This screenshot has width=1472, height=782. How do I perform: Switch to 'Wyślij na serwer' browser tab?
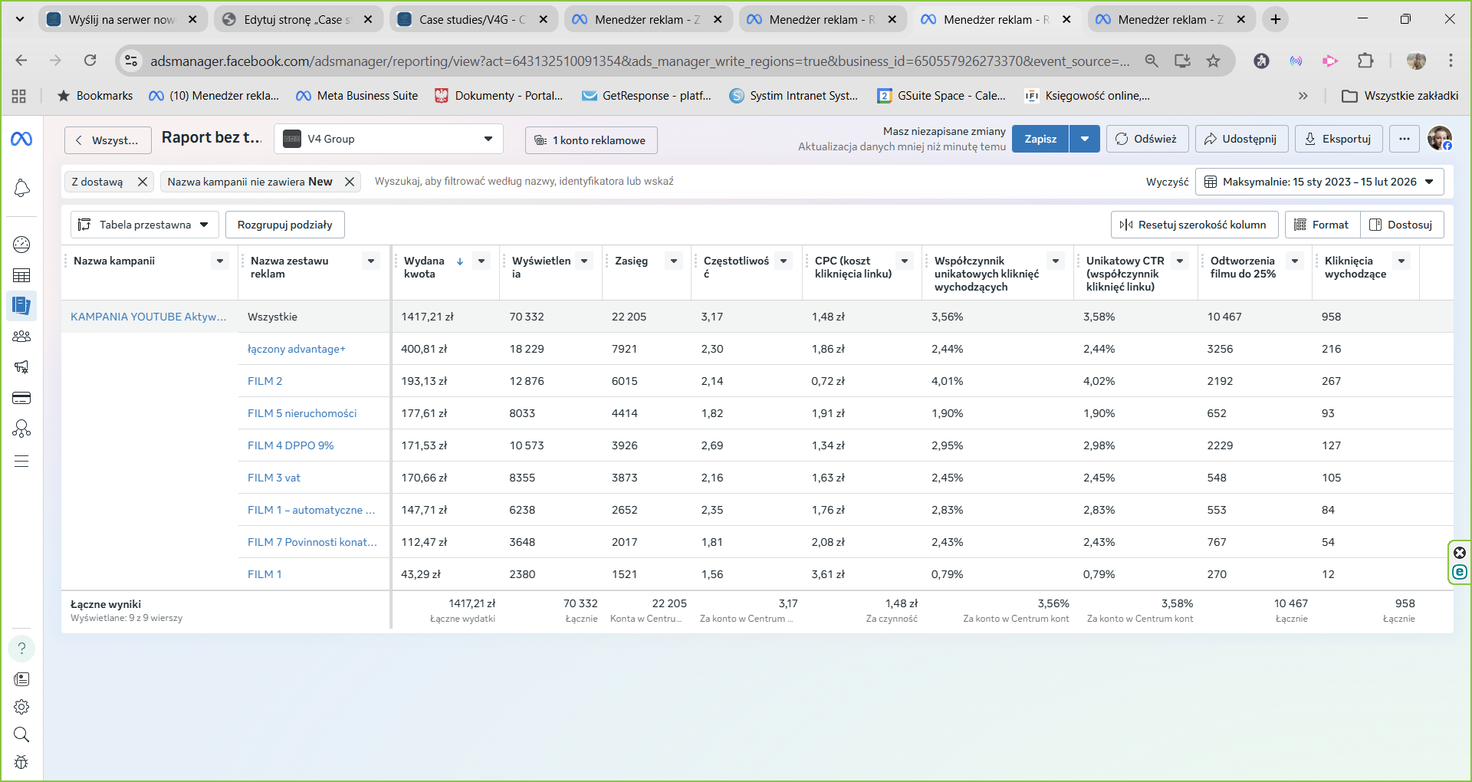[123, 19]
